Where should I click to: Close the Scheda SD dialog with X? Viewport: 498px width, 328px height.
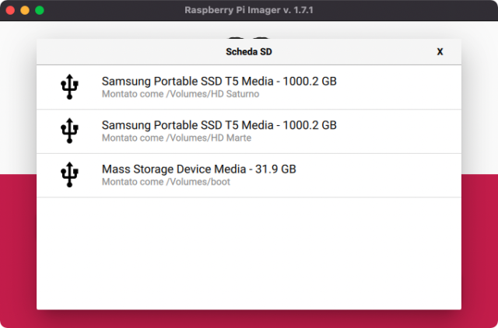coord(440,52)
